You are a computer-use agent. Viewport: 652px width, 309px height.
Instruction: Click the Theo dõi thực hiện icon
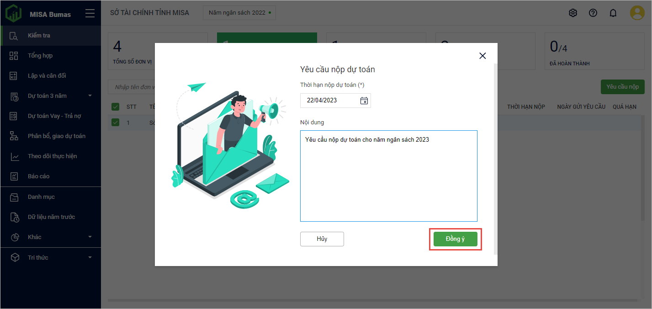(14, 156)
